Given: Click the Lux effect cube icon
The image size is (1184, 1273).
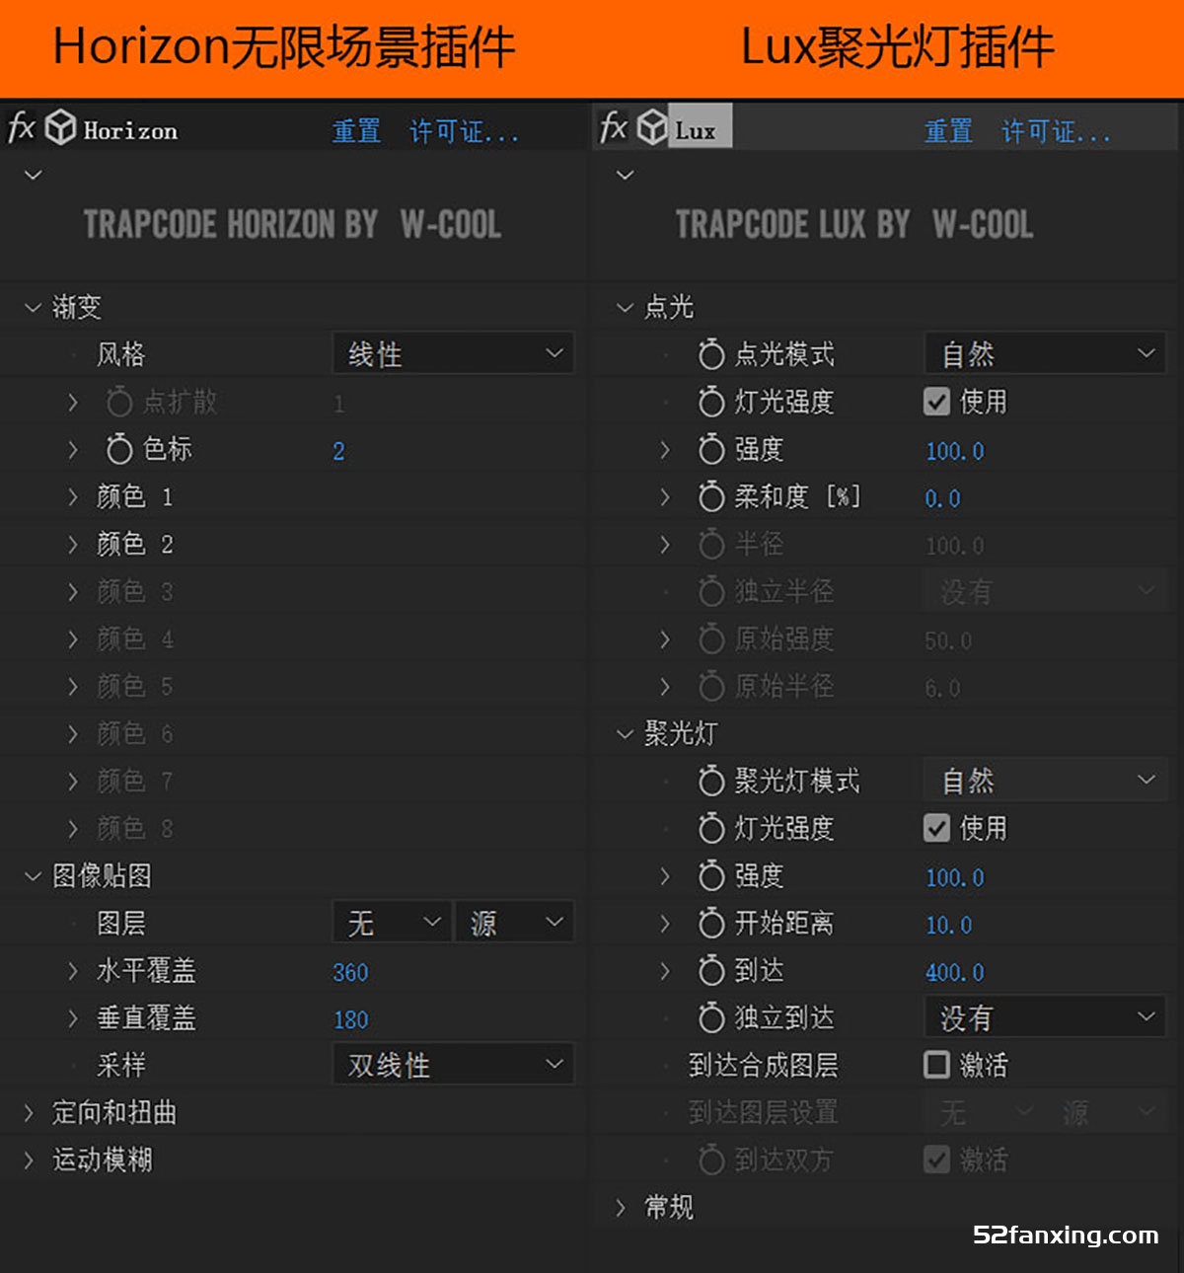Looking at the screenshot, I should (x=652, y=127).
